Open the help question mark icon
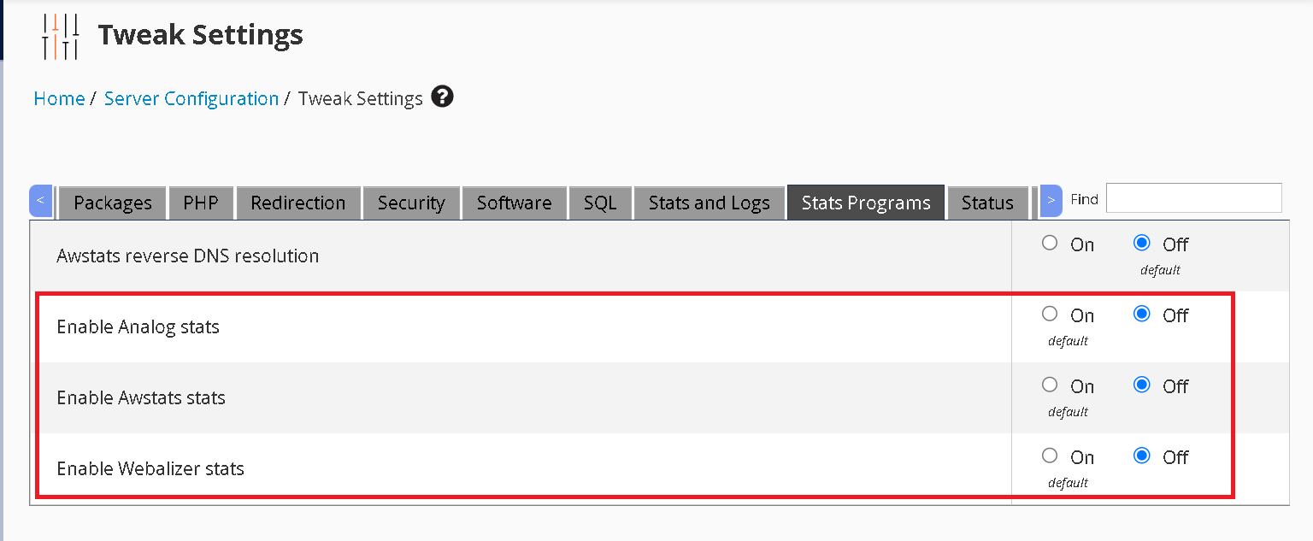The height and width of the screenshot is (541, 1313). 442,97
